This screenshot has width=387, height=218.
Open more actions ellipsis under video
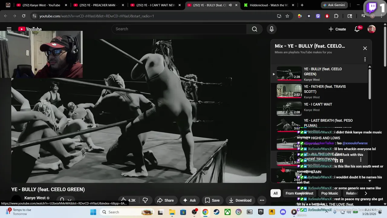[x=262, y=200]
